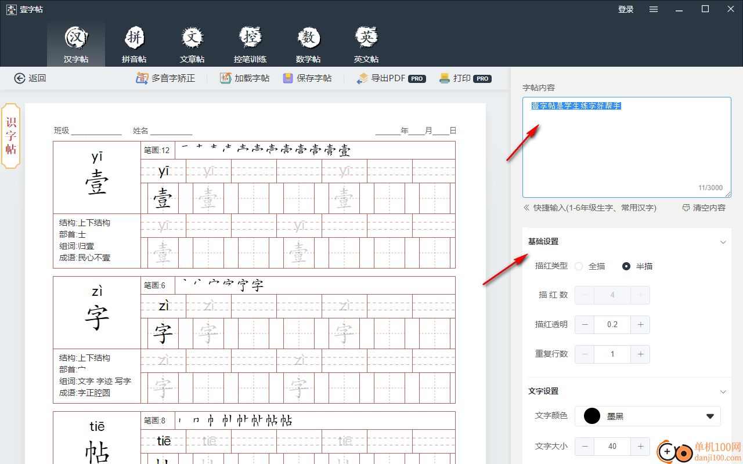Viewport: 743px width, 464px height.
Task: Click 快捷输入(1-6年级生字、常用汉字) link
Action: [x=595, y=208]
